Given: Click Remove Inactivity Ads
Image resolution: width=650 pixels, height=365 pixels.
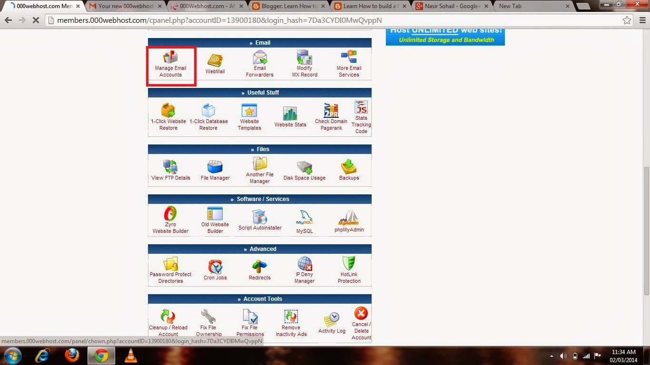Looking at the screenshot, I should (291, 323).
